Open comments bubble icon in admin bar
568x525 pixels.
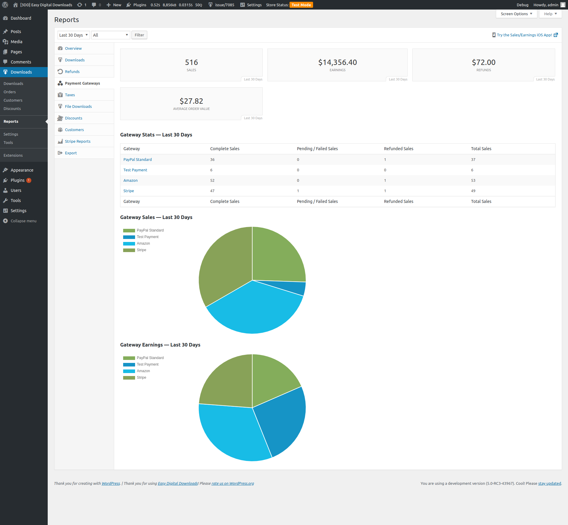94,5
